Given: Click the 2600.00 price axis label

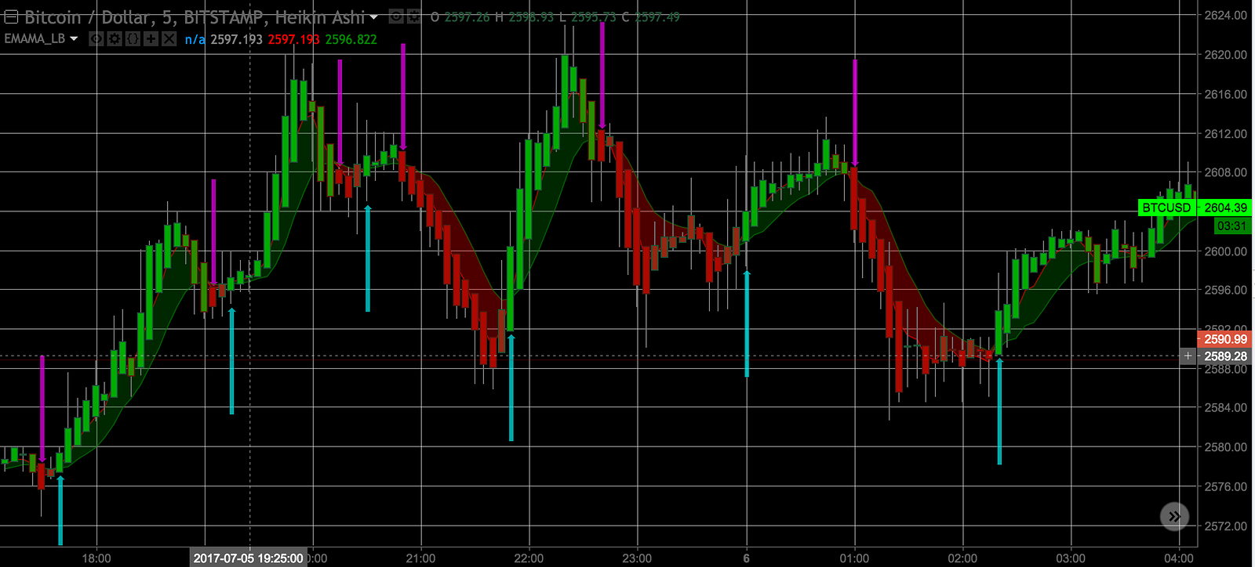Looking at the screenshot, I should click(x=1225, y=251).
